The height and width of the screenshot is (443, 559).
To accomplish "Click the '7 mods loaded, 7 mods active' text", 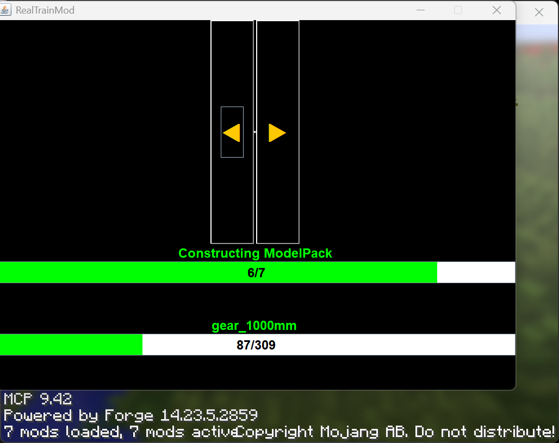I will pyautogui.click(x=121, y=432).
